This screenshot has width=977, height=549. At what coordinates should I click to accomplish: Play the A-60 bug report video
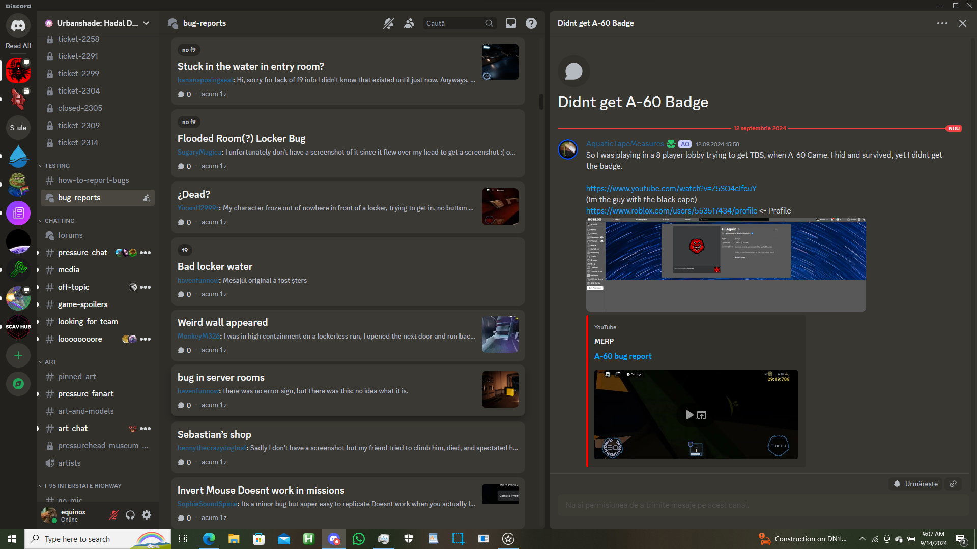(689, 415)
